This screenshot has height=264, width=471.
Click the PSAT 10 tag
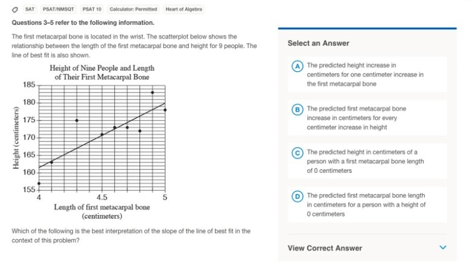coord(92,9)
